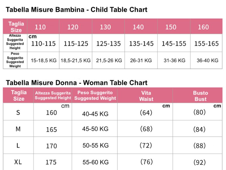The height and width of the screenshot is (170, 226).
Task: Select the woman size XL row label
Action: [18, 162]
